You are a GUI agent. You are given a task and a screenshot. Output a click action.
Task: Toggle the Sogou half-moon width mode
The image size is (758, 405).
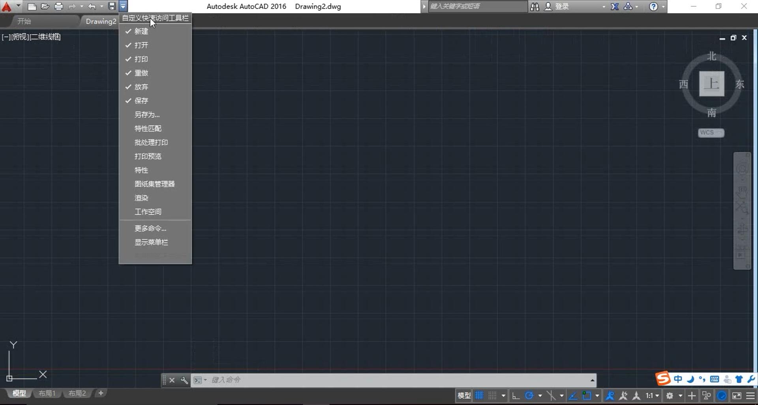690,379
